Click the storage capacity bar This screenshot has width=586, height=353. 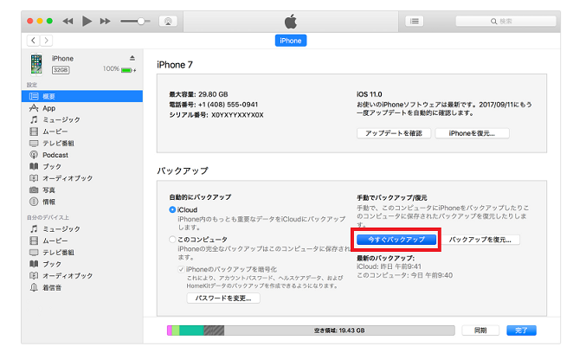click(x=311, y=331)
